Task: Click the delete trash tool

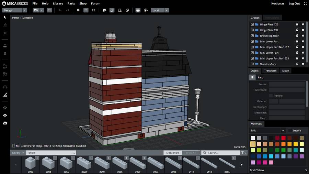Action: (5, 53)
